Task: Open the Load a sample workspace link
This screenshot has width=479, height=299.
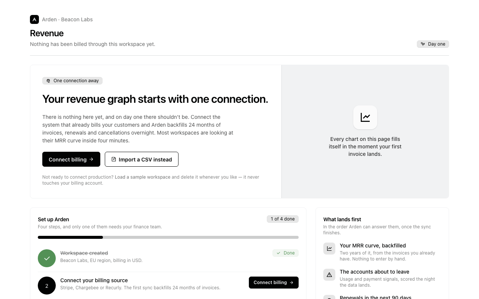Action: pos(143,177)
